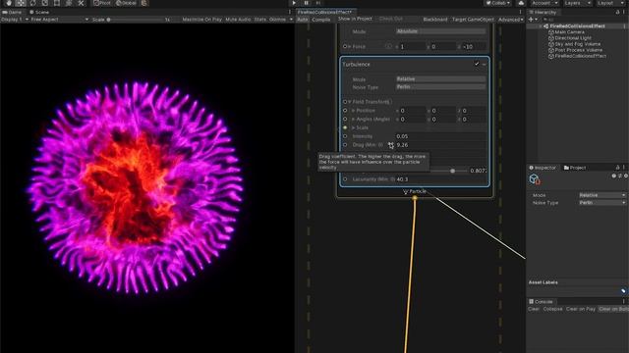
Task: Adjust the turbulence slider set to 0.807
Action: pos(452,171)
